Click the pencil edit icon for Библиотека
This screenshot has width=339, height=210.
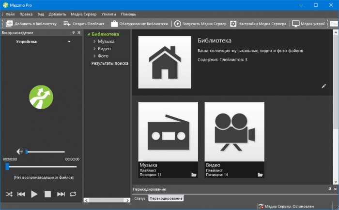click(324, 86)
